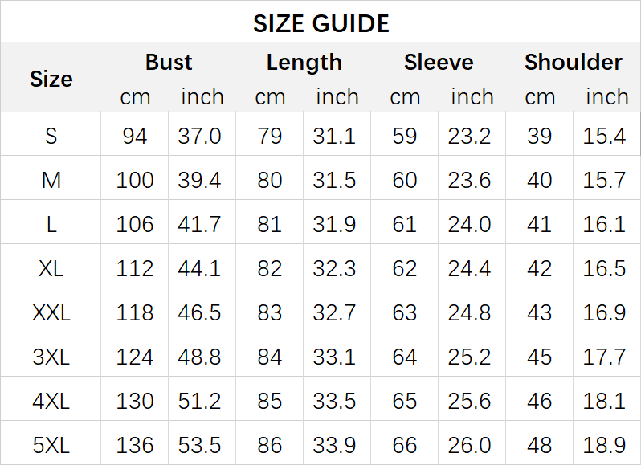The image size is (641, 465).
Task: Click the Size column header
Action: pos(51,79)
